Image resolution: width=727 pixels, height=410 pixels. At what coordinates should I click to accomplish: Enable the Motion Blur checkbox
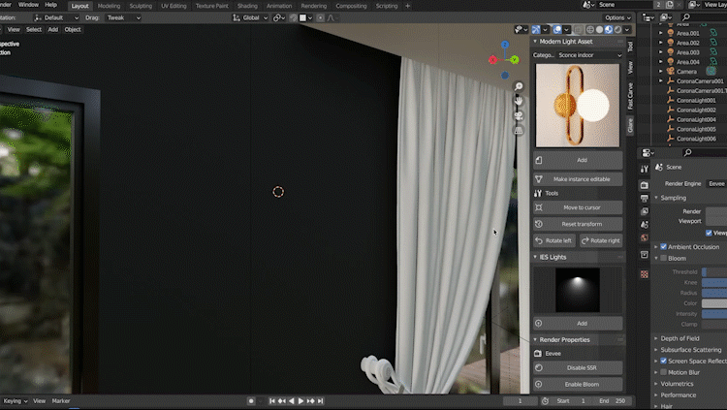(x=663, y=372)
